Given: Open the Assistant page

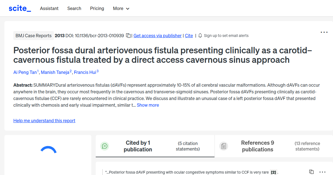Looking at the screenshot, I should [x=49, y=9].
